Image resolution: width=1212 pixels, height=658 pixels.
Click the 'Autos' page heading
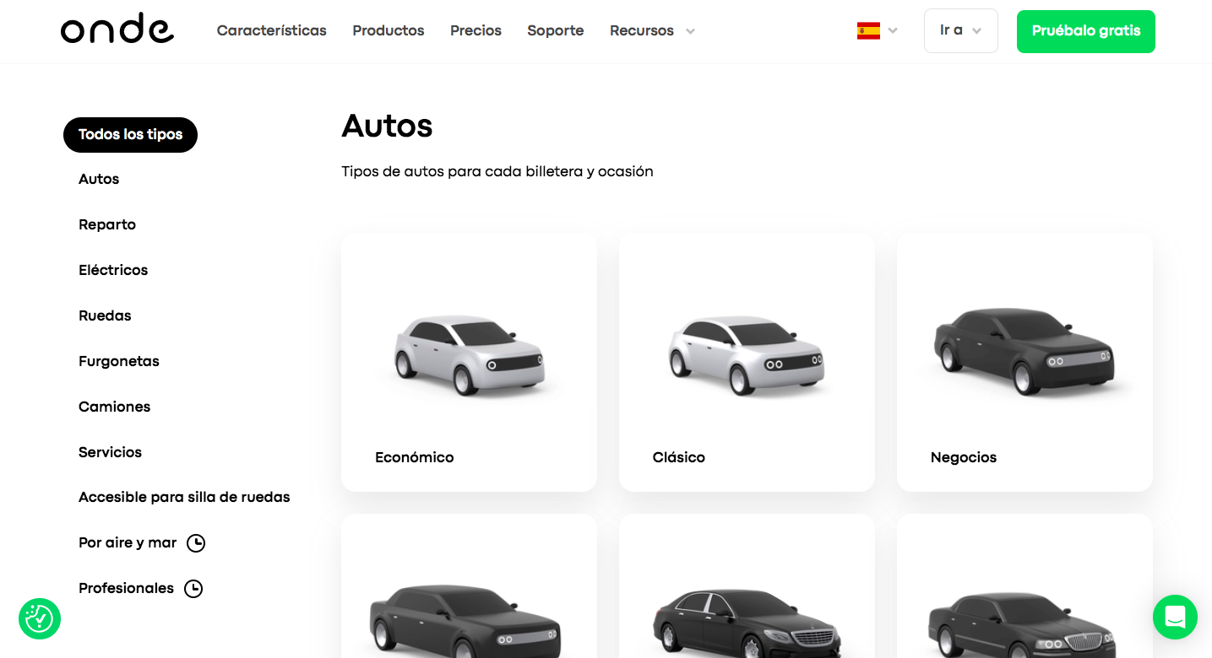click(x=387, y=126)
